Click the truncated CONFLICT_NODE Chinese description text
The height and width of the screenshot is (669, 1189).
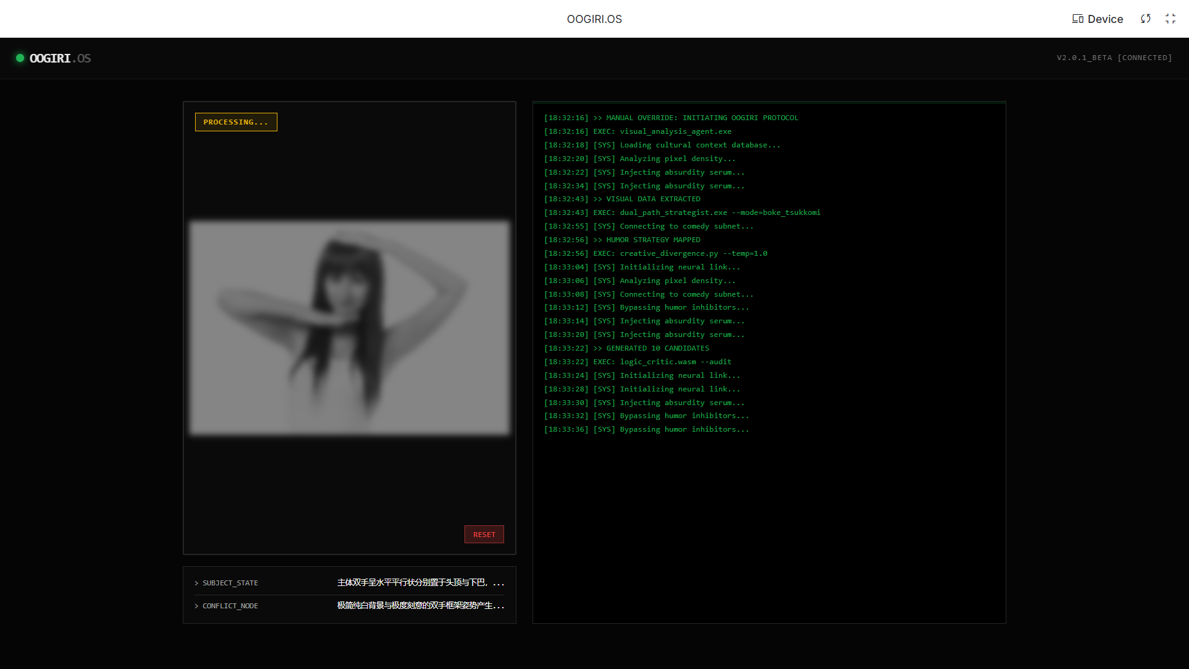tap(420, 605)
